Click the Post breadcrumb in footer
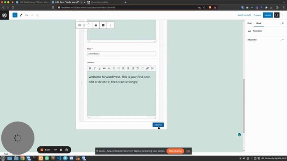Screen dimensions: 287x161 [6, 154]
